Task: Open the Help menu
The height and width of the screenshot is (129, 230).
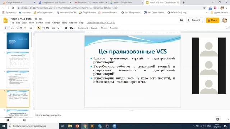Action: 81,23
